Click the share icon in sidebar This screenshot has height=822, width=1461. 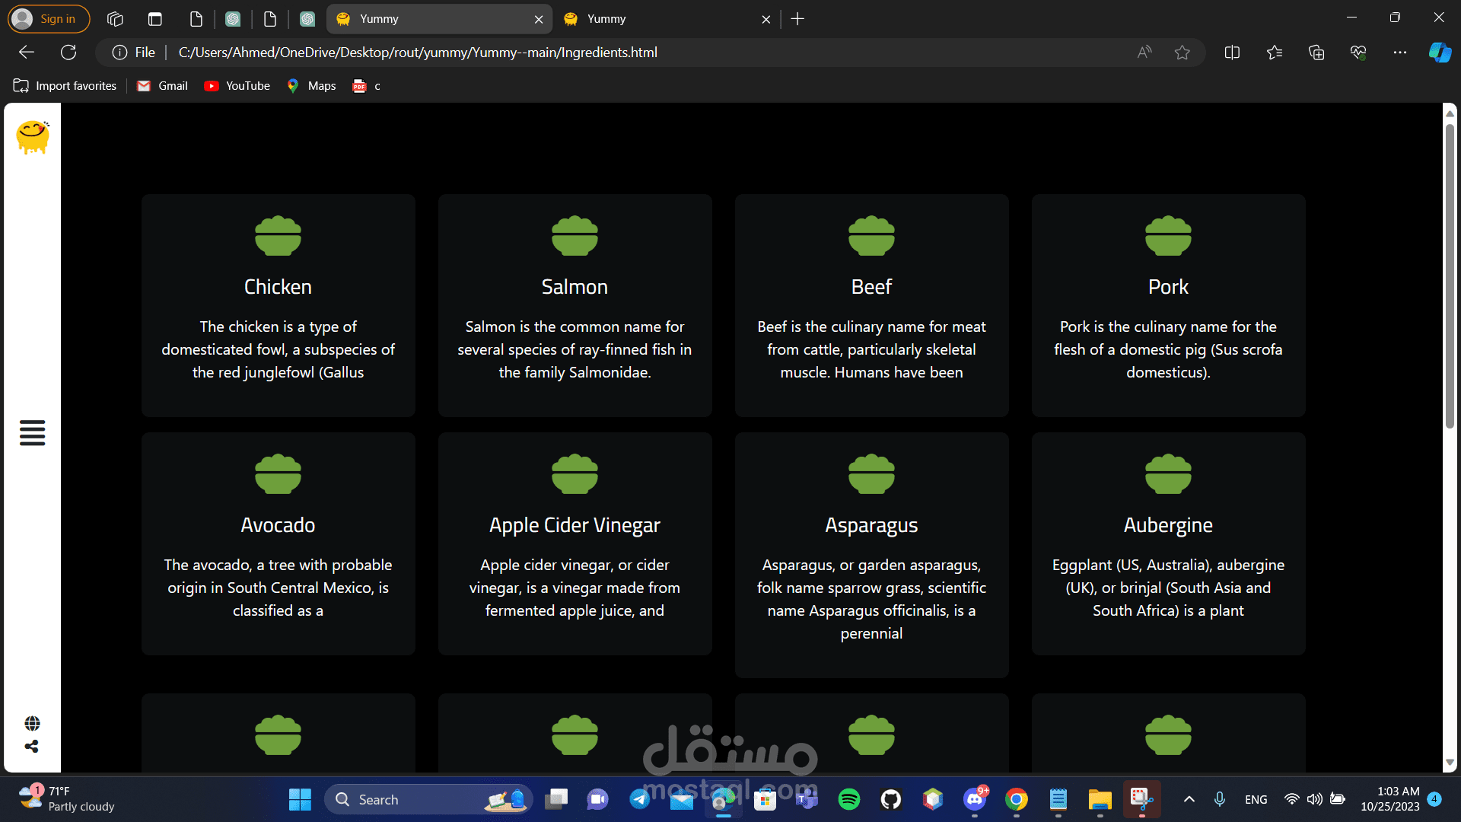coord(32,747)
